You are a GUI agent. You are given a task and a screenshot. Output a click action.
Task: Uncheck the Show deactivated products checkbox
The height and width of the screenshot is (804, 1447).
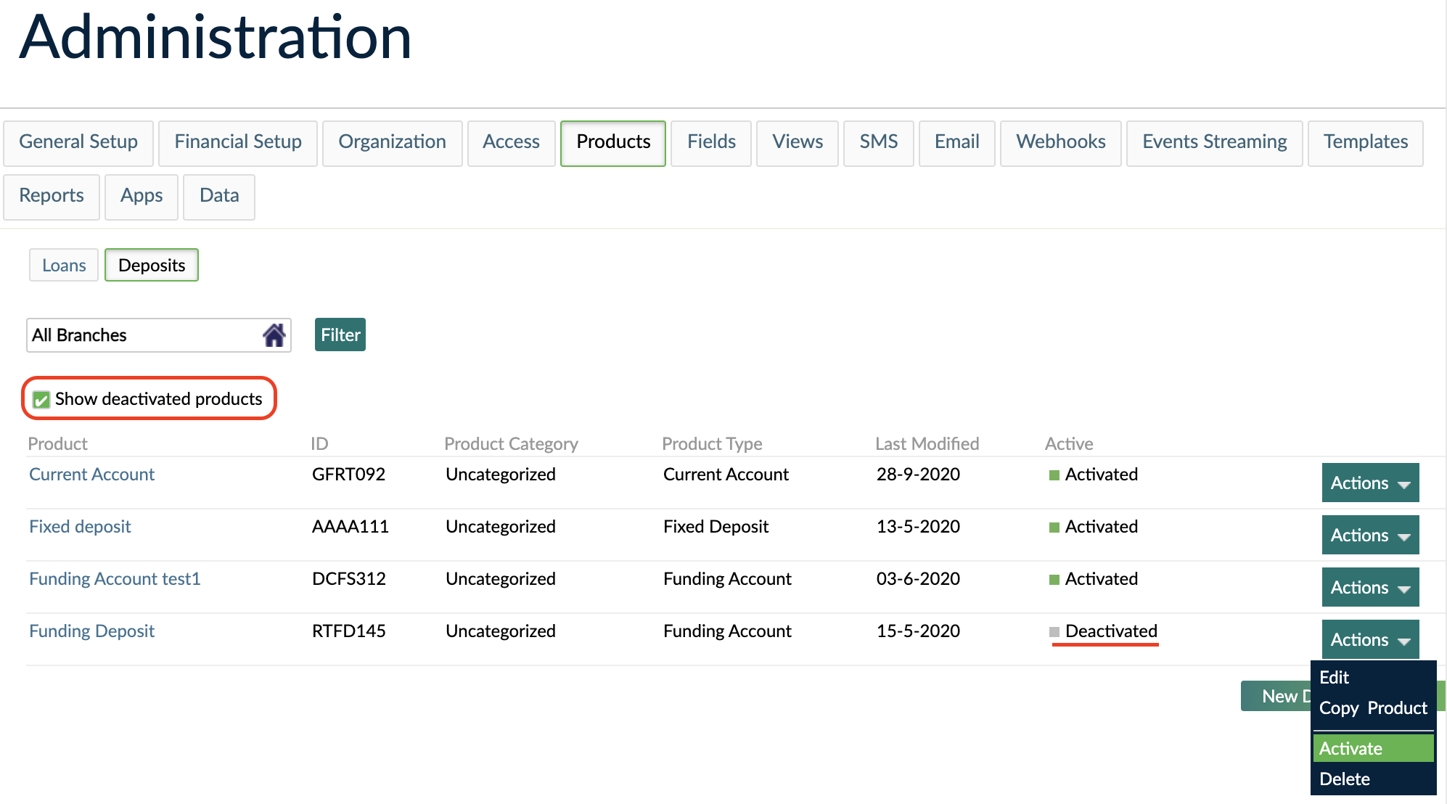[x=41, y=399]
